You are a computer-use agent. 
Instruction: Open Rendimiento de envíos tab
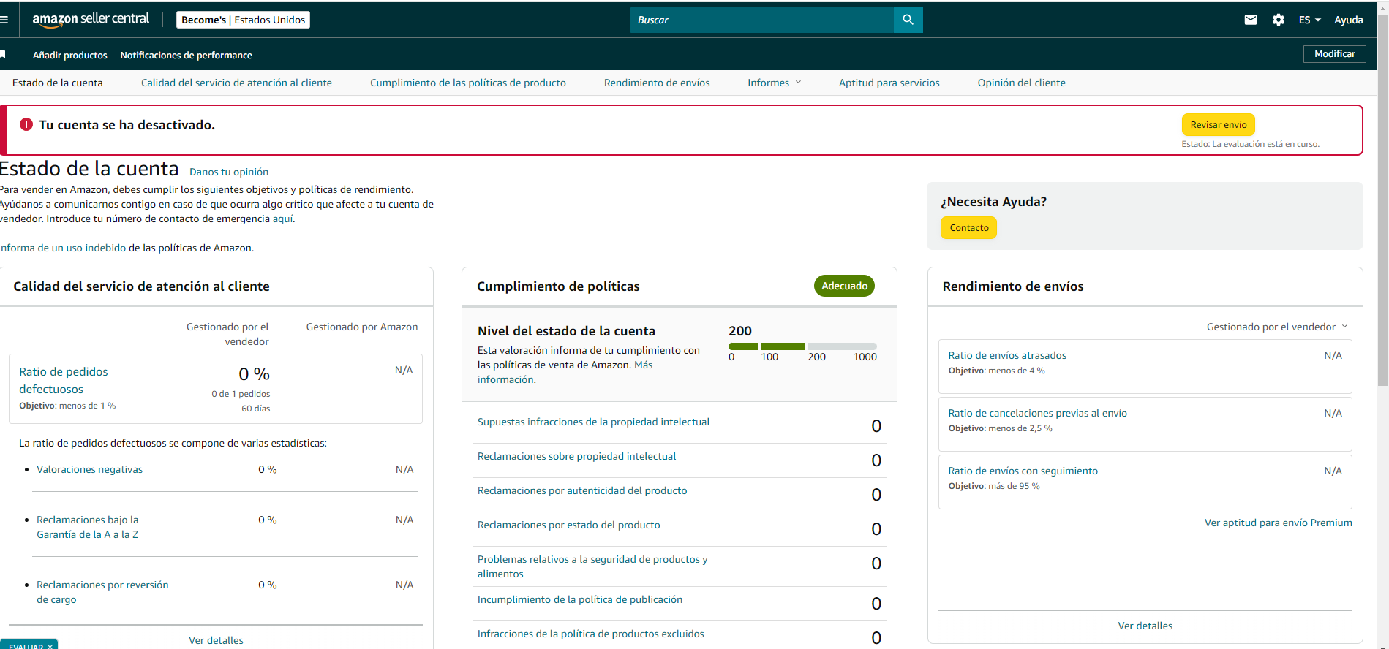657,83
